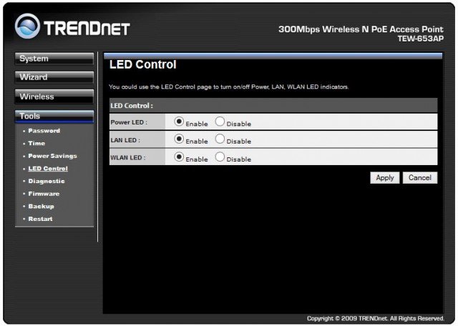
Task: Expand the Wizard menu section
Action: click(54, 77)
